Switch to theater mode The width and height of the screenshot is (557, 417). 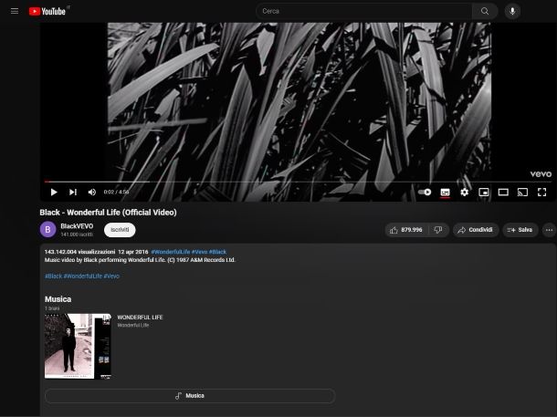503,192
